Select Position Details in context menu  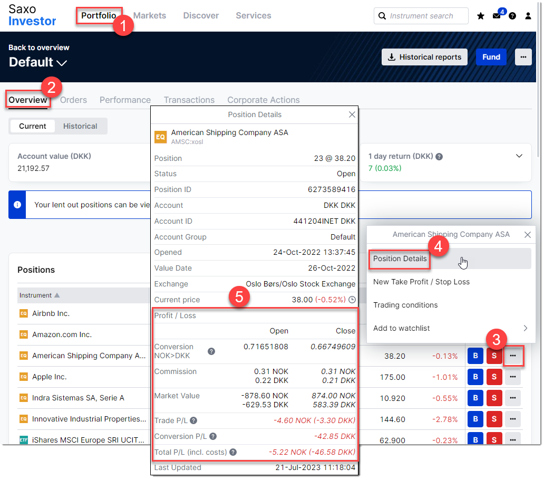click(449, 258)
